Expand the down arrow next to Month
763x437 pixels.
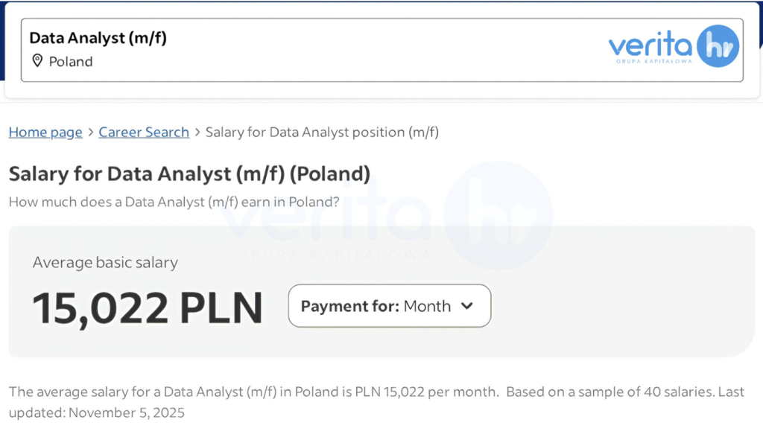coord(467,306)
